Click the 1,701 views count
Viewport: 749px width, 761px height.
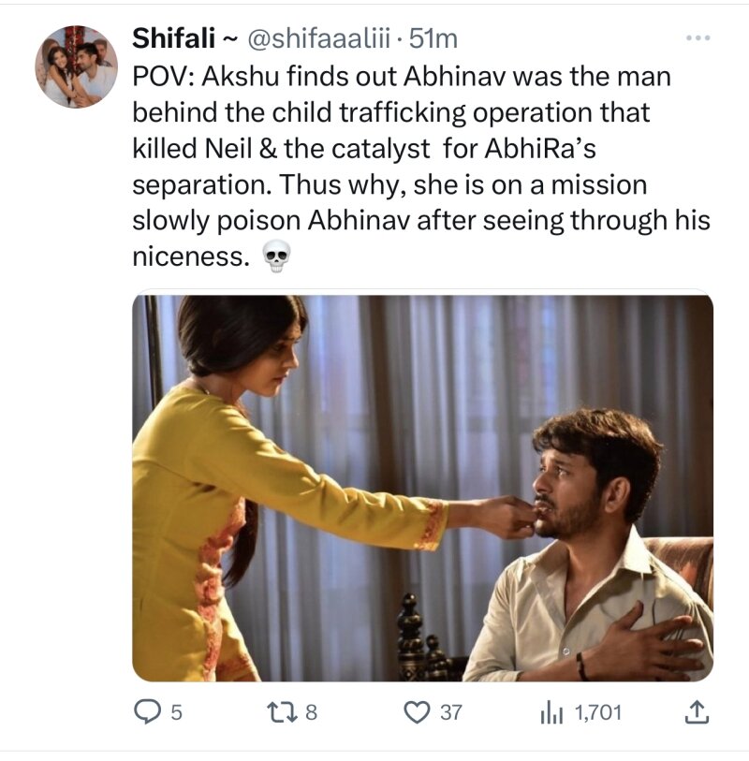pos(597,712)
